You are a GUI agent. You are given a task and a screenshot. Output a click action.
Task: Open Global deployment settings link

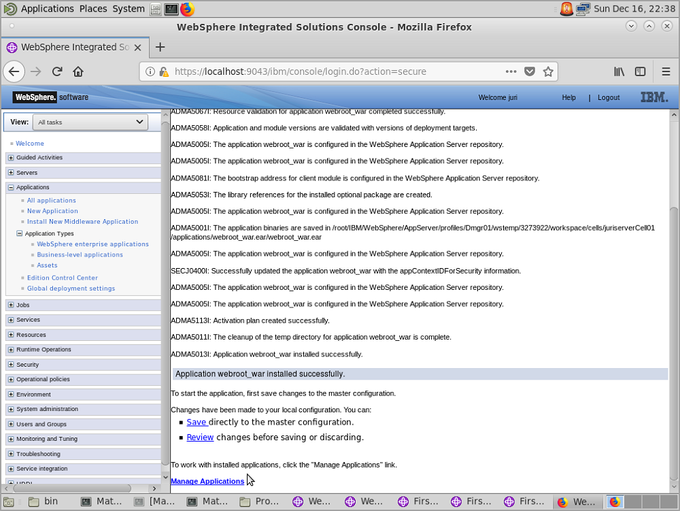pos(71,289)
